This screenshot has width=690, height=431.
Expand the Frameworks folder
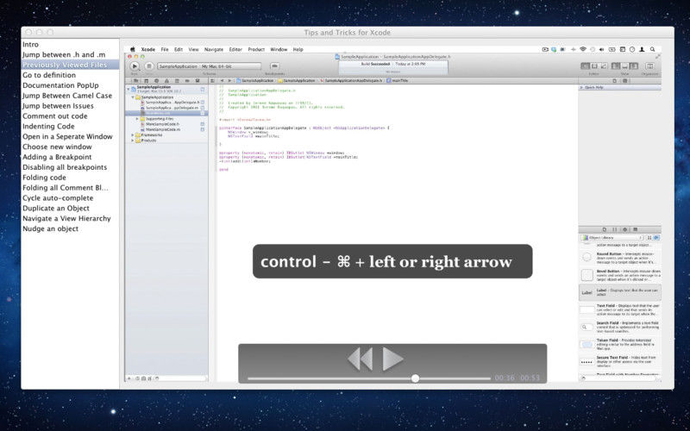(x=133, y=135)
